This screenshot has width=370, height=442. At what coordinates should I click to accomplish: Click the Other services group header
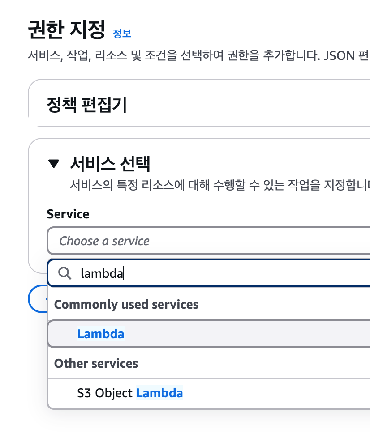point(96,363)
